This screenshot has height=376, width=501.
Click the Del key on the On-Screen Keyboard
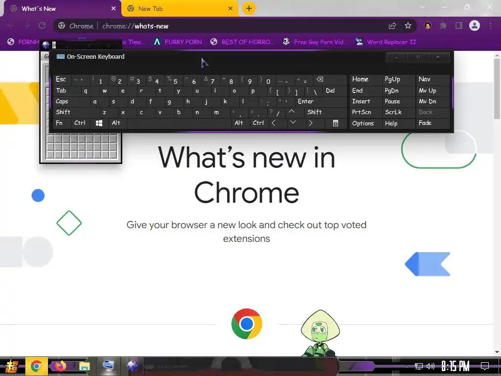click(x=335, y=91)
